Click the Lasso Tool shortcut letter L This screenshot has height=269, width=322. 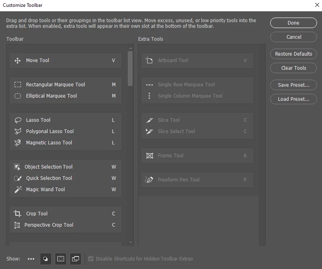pyautogui.click(x=113, y=120)
